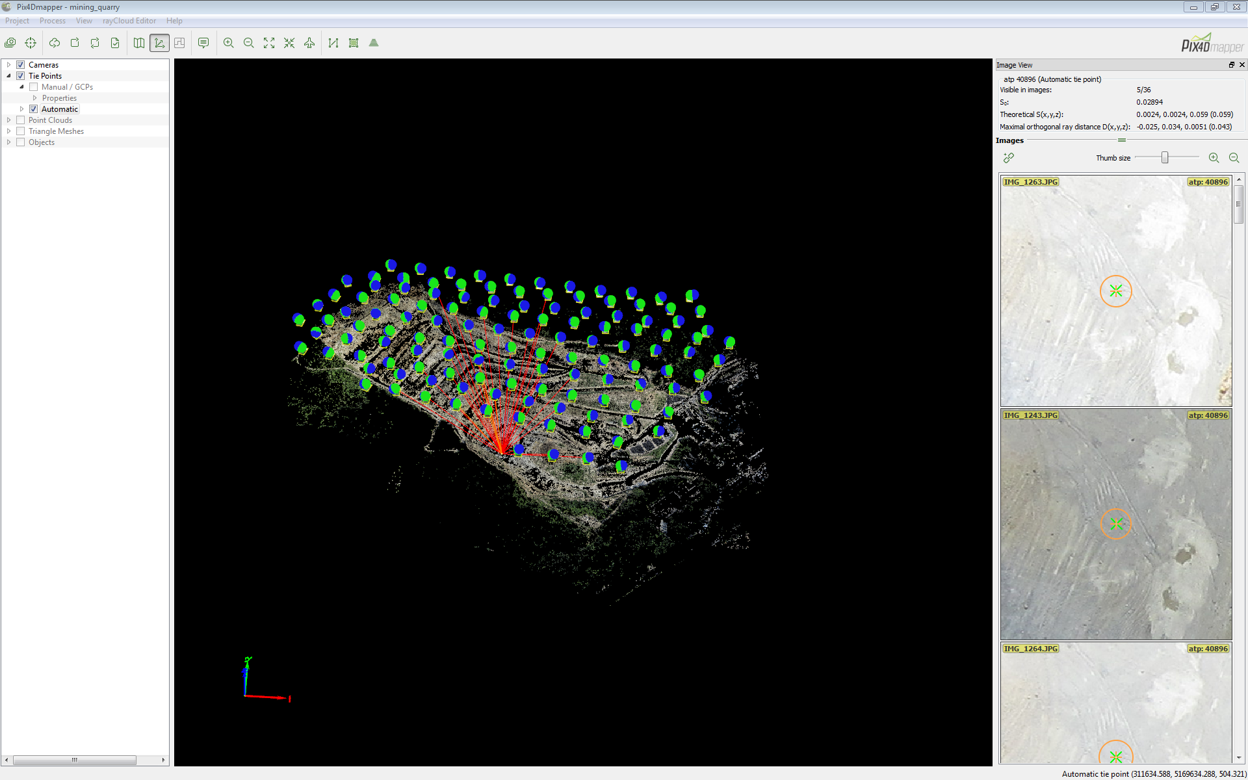Image resolution: width=1248 pixels, height=780 pixels.
Task: Open the View menu
Action: pyautogui.click(x=84, y=21)
